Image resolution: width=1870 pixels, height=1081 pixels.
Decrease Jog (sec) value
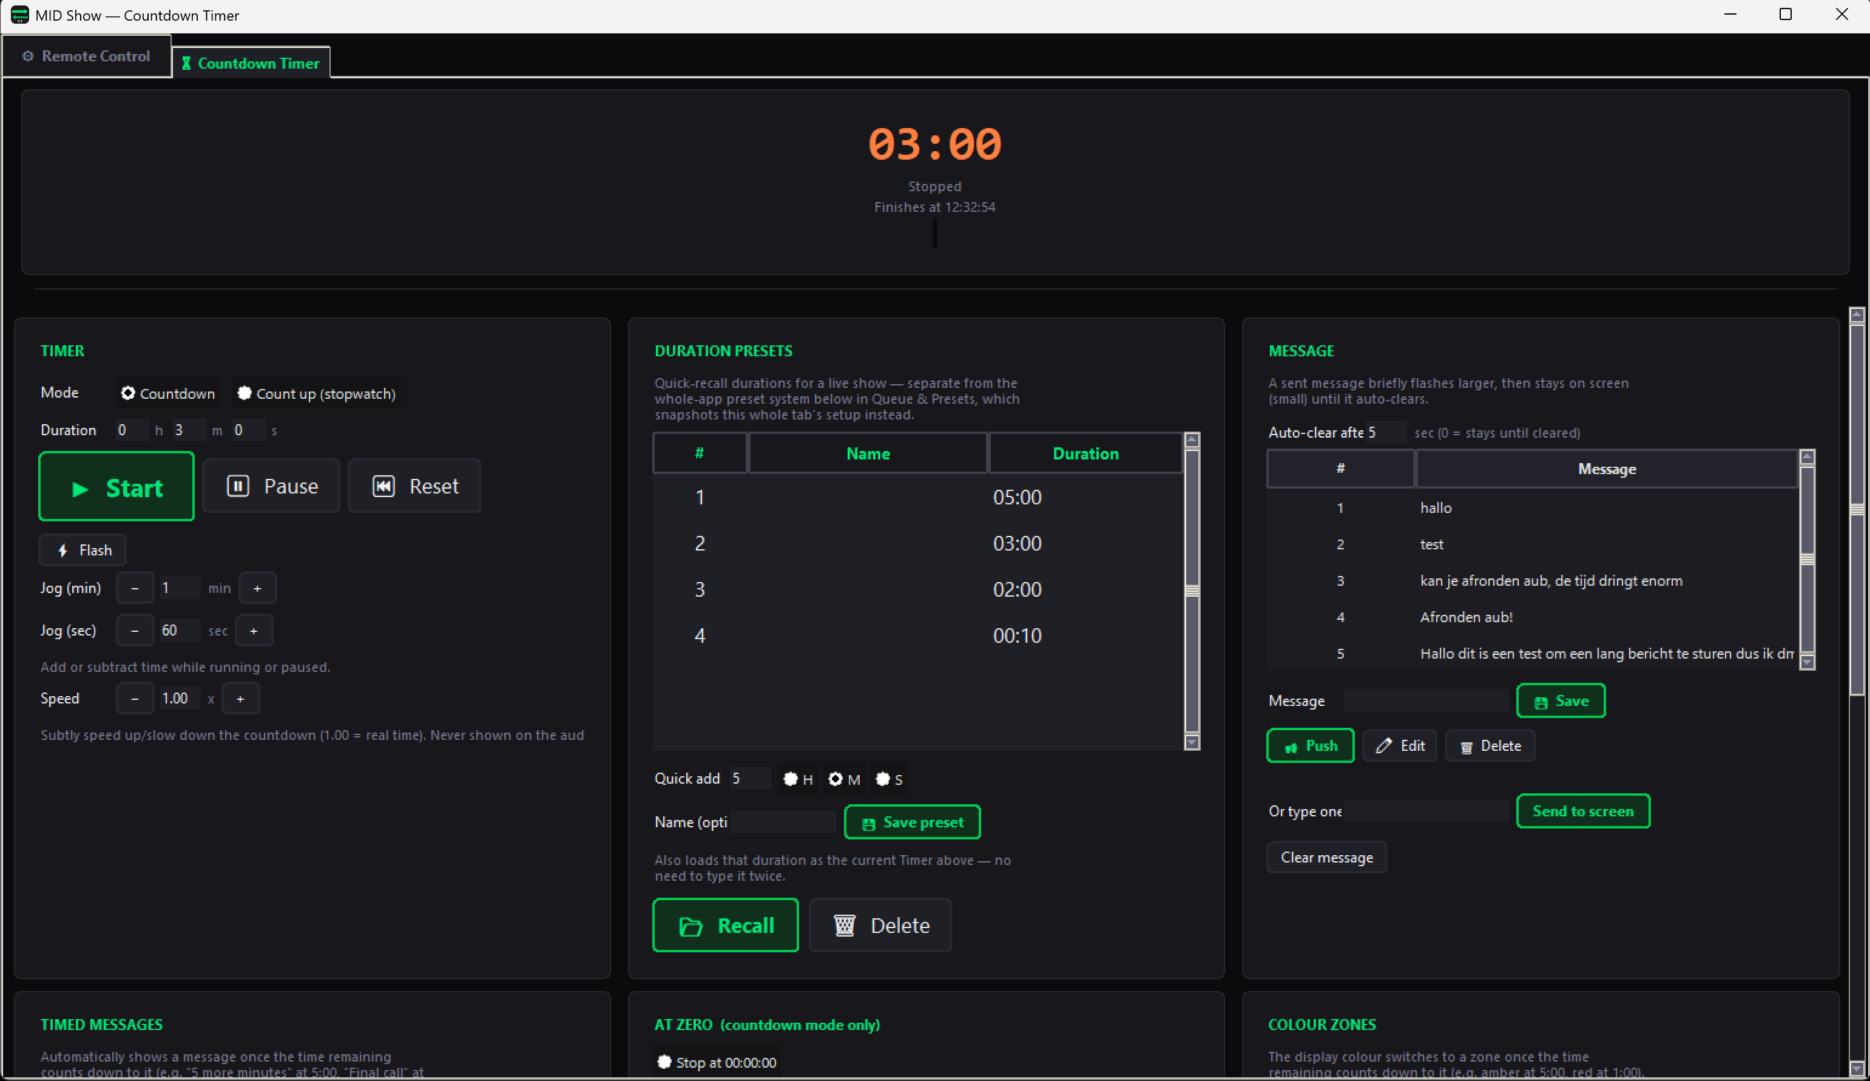click(x=135, y=631)
